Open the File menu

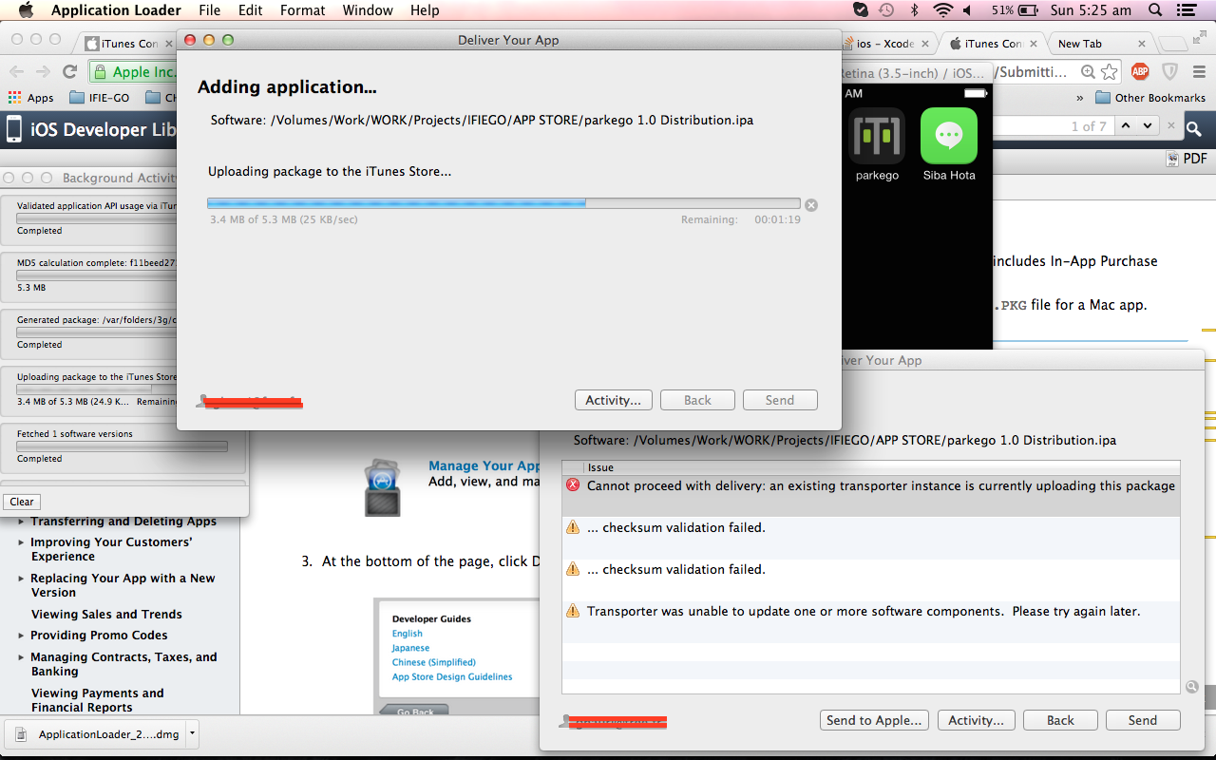pyautogui.click(x=210, y=10)
